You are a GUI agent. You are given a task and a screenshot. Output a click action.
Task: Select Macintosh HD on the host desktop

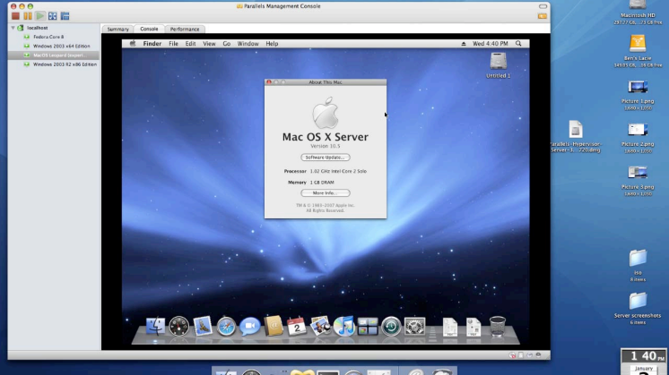coord(638,12)
